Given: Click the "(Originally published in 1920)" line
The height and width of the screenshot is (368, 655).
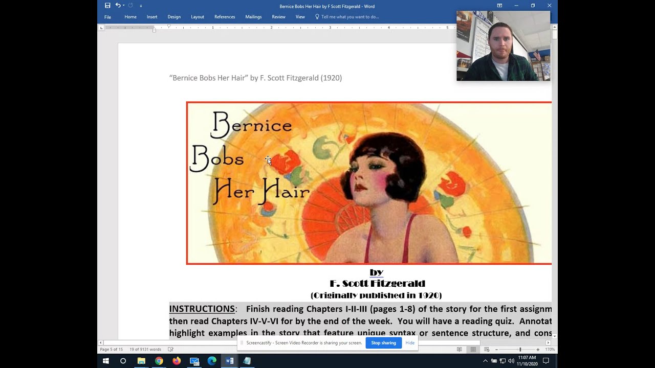Looking at the screenshot, I should point(376,295).
